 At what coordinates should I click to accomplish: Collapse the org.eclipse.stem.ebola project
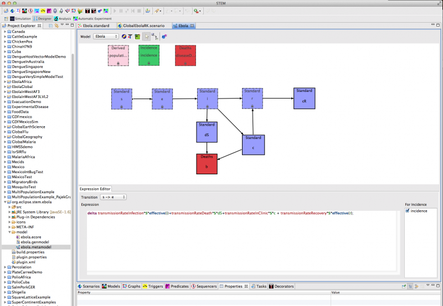click(5, 202)
